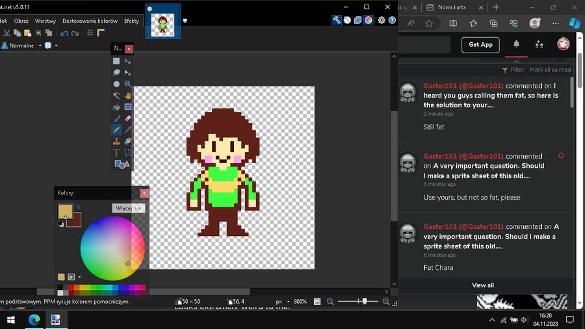Click the Cut scissors icon
The height and width of the screenshot is (329, 585).
[6, 33]
